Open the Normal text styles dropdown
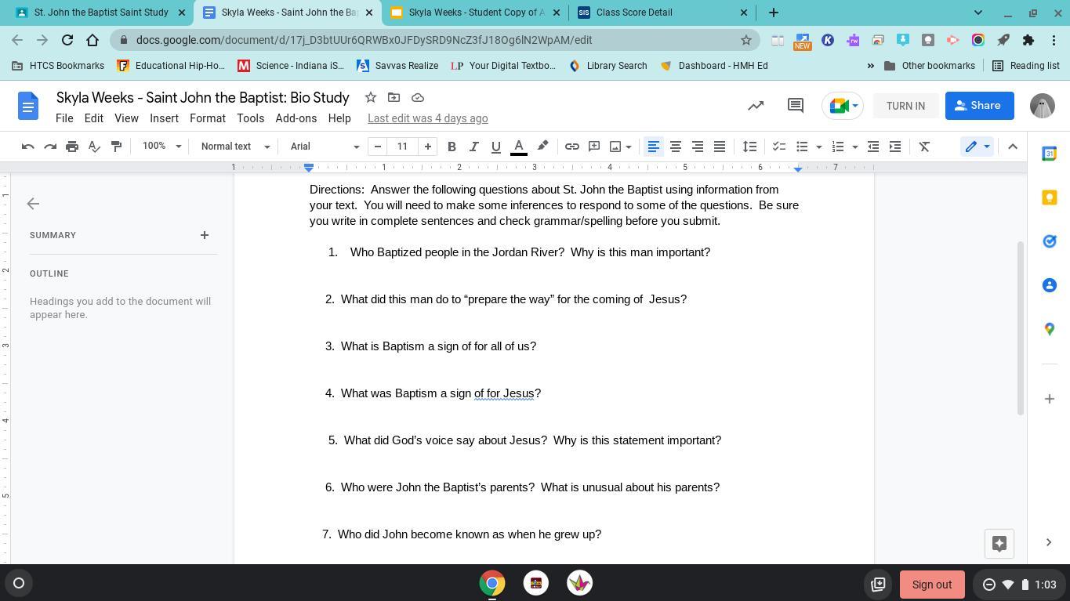This screenshot has width=1070, height=601. coord(235,147)
